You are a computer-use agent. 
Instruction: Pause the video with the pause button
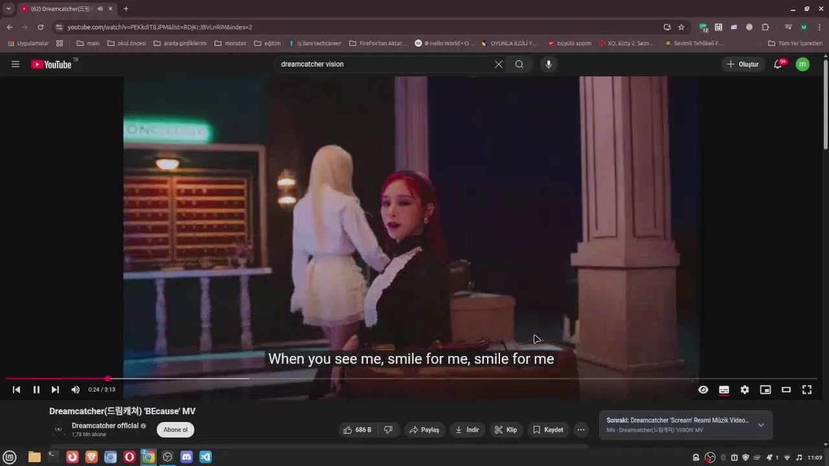(36, 390)
